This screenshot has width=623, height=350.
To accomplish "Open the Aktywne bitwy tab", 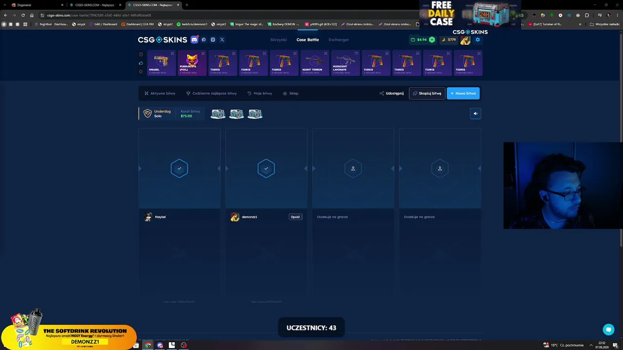I will pyautogui.click(x=160, y=93).
